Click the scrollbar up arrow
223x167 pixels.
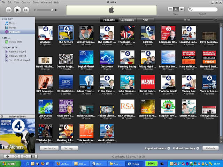click(x=221, y=25)
